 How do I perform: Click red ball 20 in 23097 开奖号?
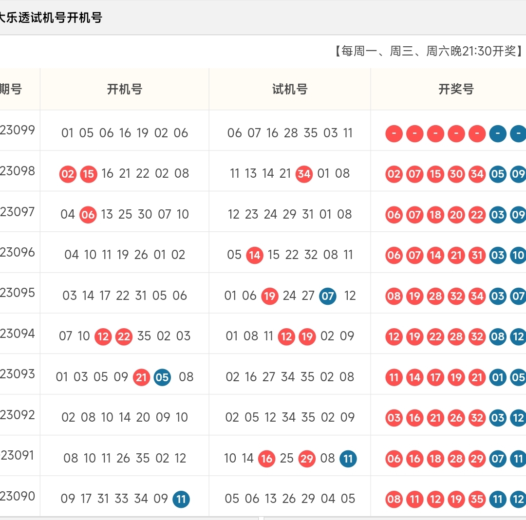click(x=456, y=215)
